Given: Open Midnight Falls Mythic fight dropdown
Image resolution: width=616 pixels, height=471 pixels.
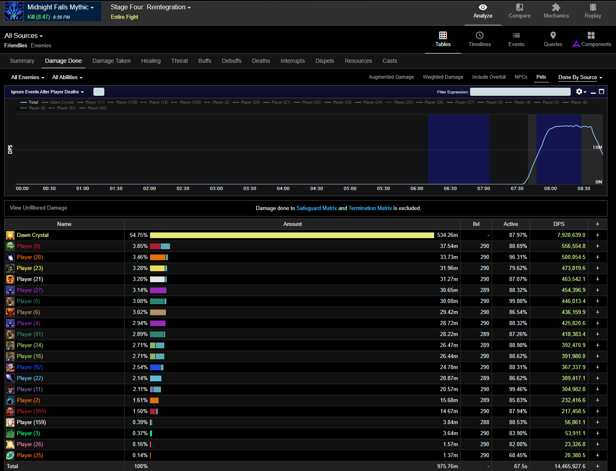Looking at the screenshot, I should tap(60, 7).
